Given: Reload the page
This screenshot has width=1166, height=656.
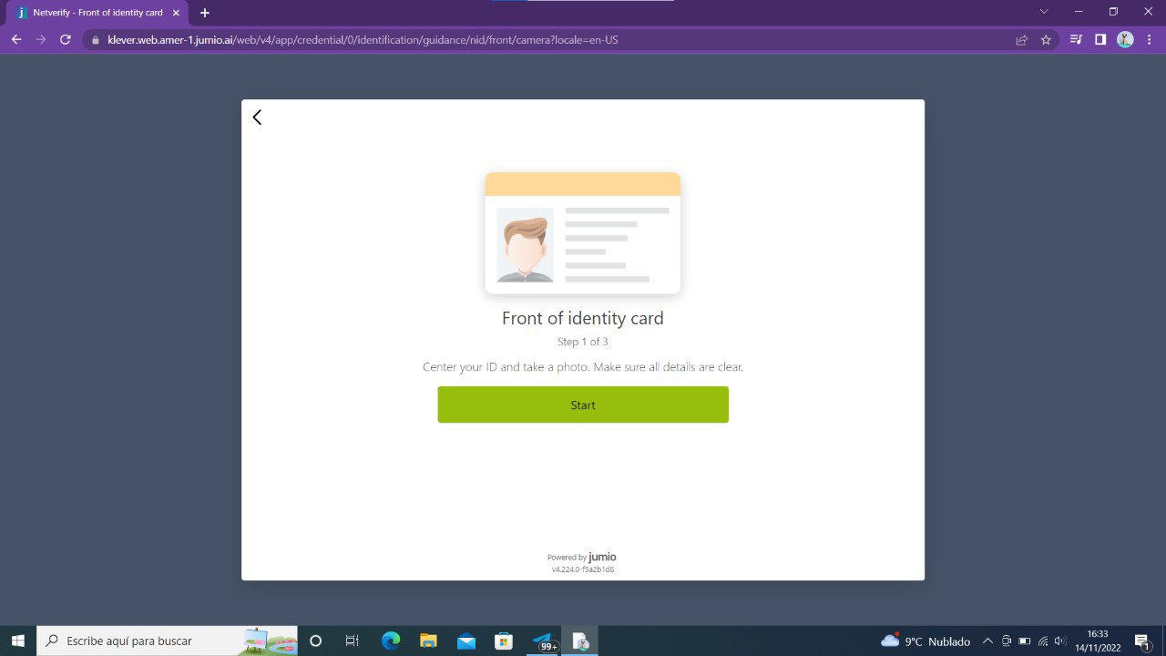Looking at the screenshot, I should [65, 40].
